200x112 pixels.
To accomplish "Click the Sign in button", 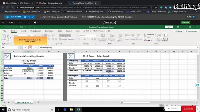I will pyautogui.click(x=169, y=27).
